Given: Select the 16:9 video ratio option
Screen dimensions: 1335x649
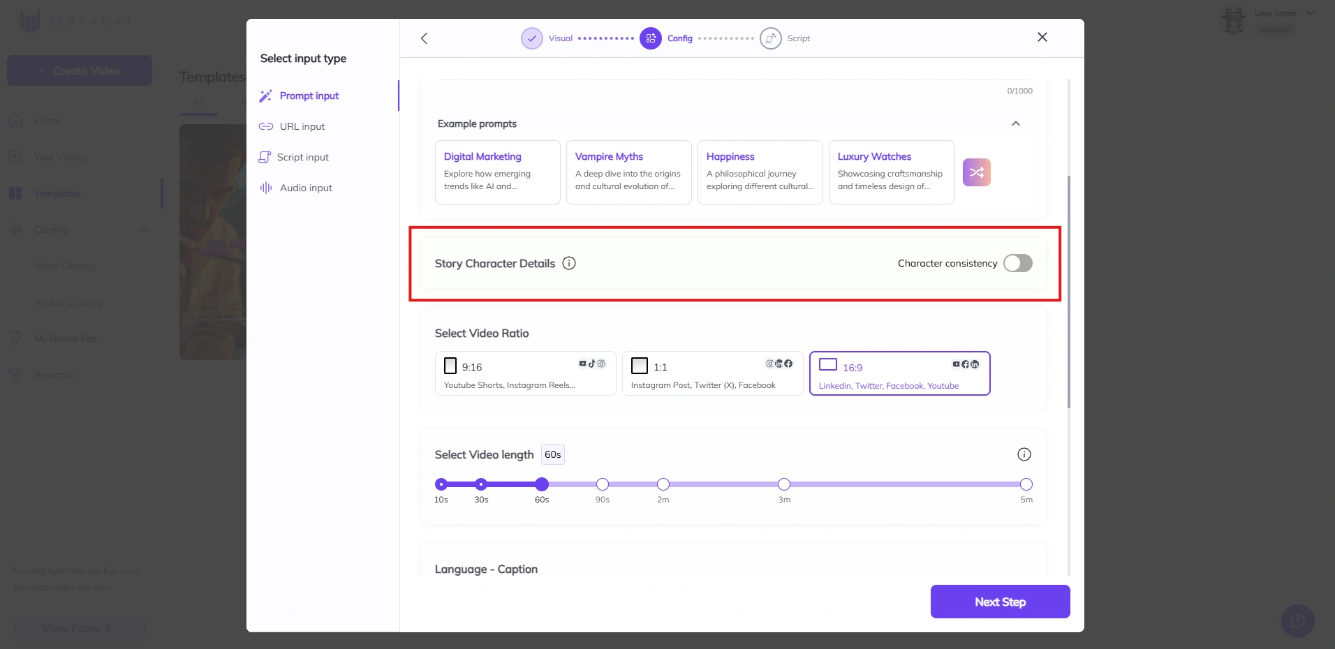Looking at the screenshot, I should pos(900,373).
